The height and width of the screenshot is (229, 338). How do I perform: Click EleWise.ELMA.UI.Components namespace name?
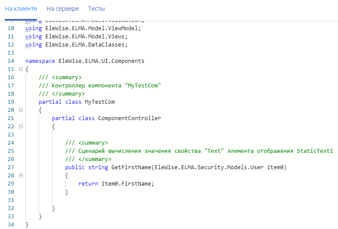pyautogui.click(x=101, y=61)
